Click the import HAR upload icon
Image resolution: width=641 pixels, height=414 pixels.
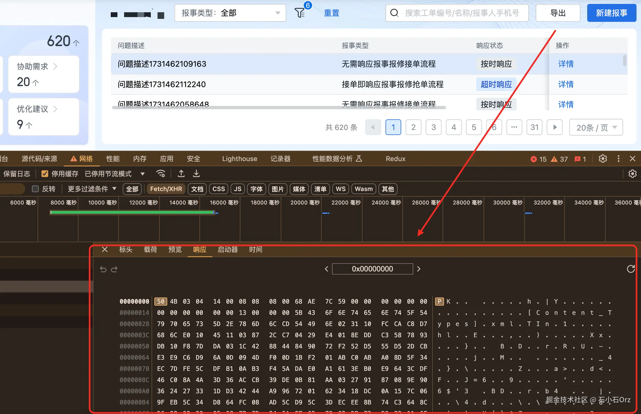(181, 174)
